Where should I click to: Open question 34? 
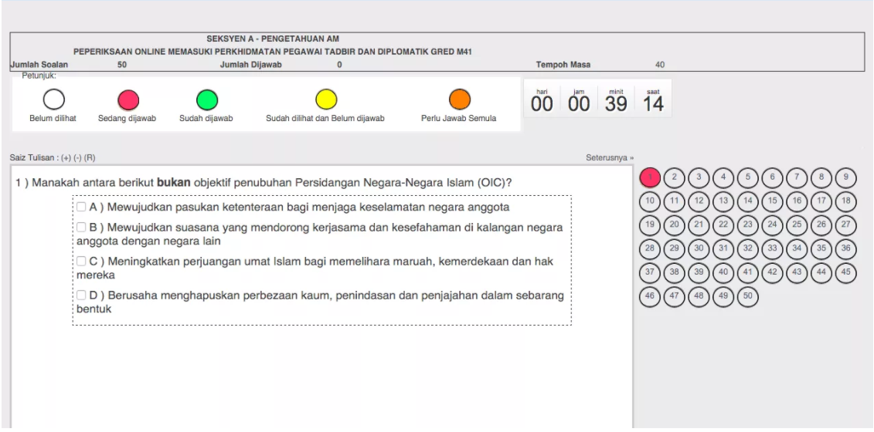[x=797, y=249]
